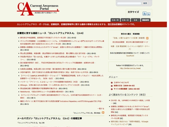Open 検索の方法 (2009-04-03) menu item
Viewport: 169px width, 127px height.
(124, 86)
